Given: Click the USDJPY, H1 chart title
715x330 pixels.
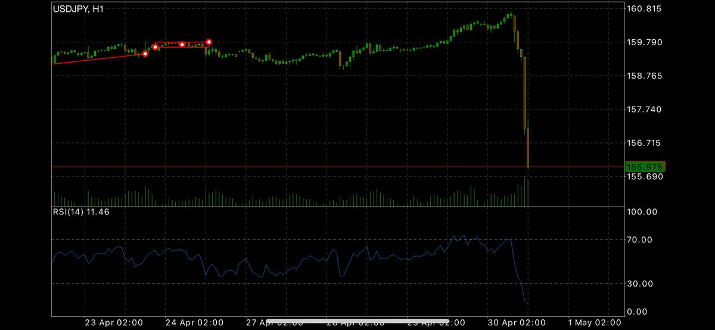Looking at the screenshot, I should (79, 10).
